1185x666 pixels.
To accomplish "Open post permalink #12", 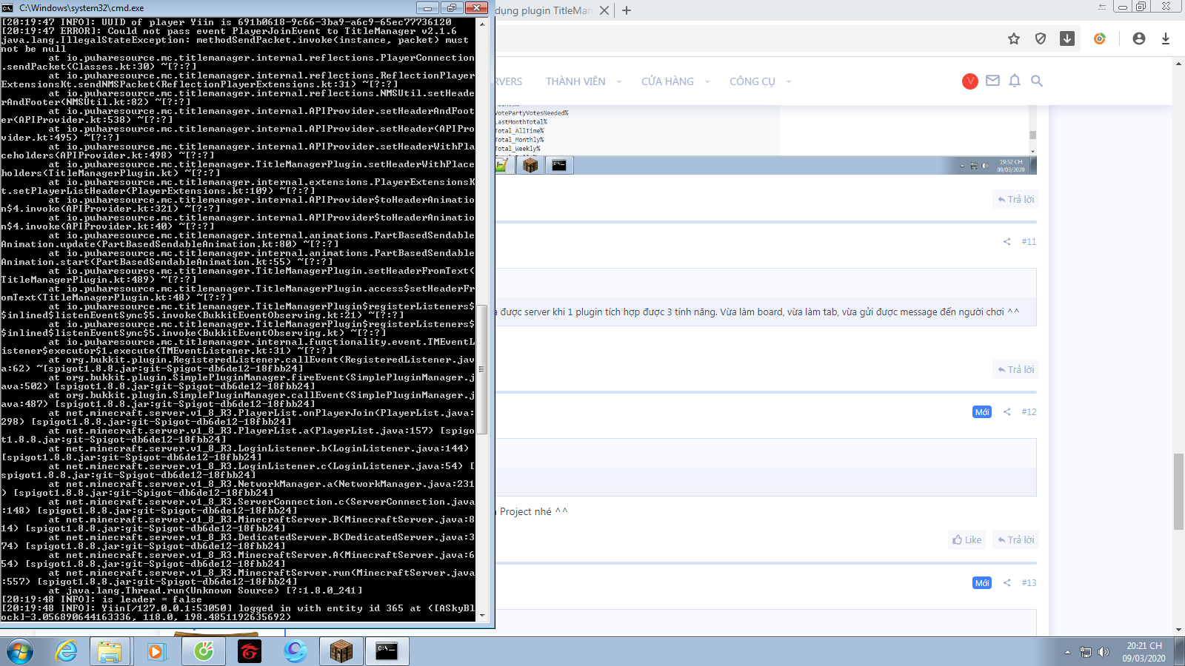I will coord(1029,412).
